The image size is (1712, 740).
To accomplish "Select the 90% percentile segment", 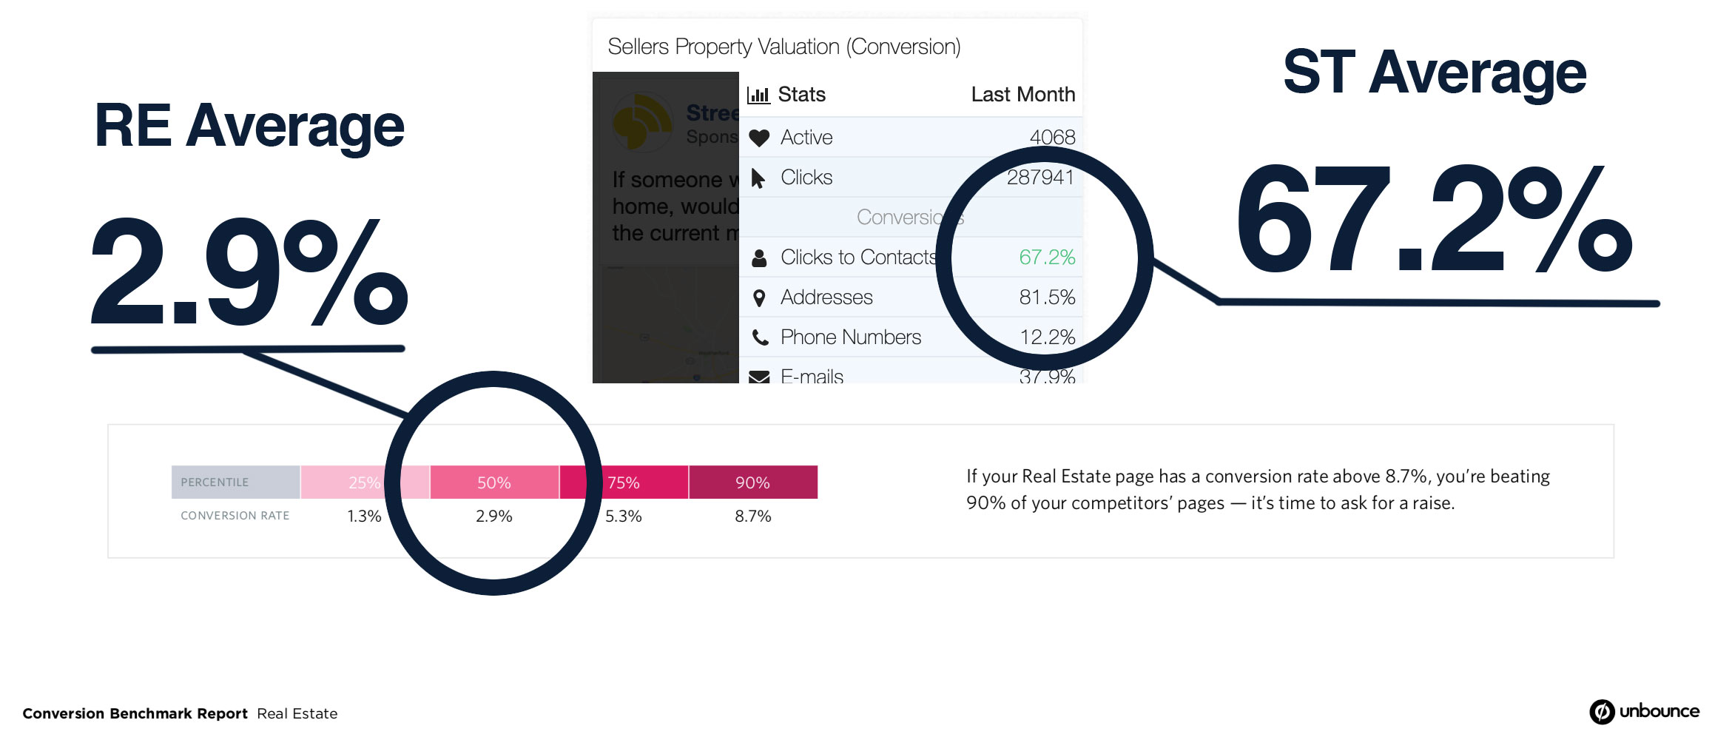I will pos(753,482).
